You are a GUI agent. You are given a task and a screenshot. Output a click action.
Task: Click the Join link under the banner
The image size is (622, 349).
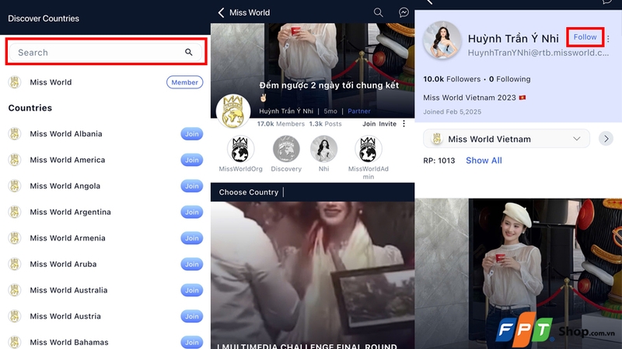tap(369, 124)
